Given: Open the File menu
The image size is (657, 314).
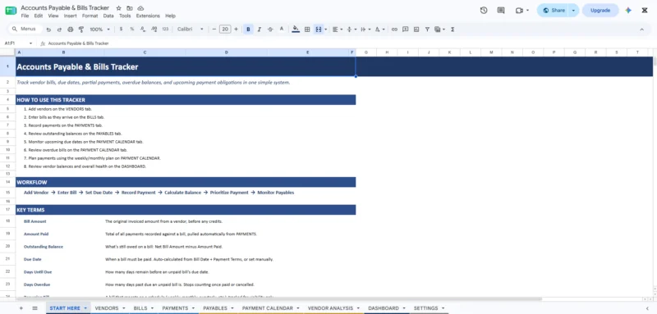Looking at the screenshot, I should (25, 16).
